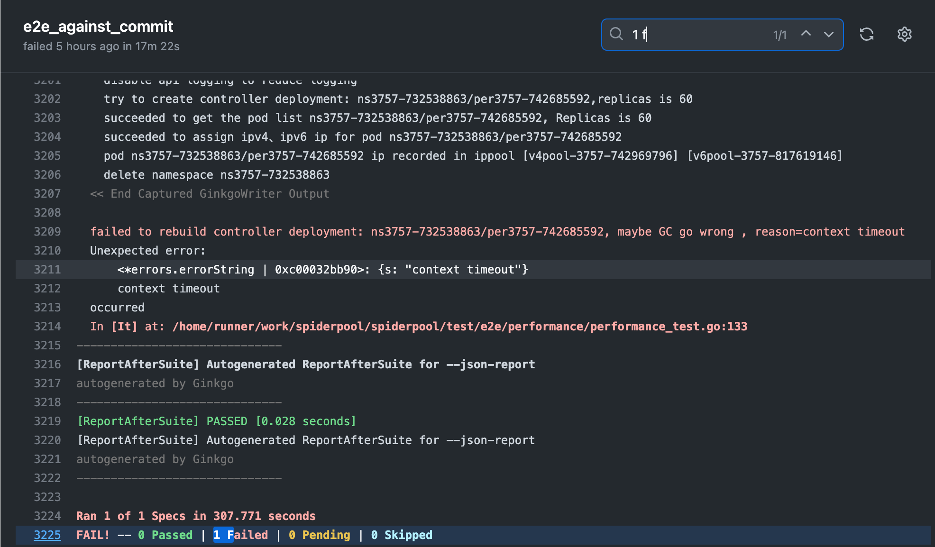
Task: Open line number 3225 link
Action: (x=47, y=535)
